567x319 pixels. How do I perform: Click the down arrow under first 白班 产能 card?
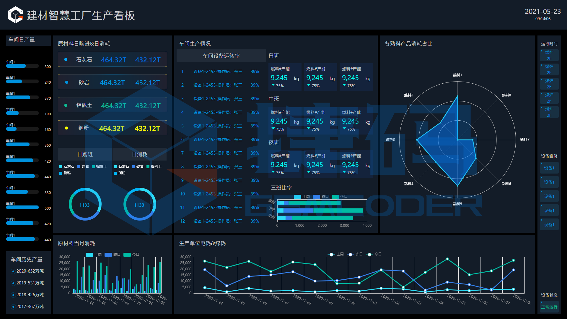click(x=273, y=85)
